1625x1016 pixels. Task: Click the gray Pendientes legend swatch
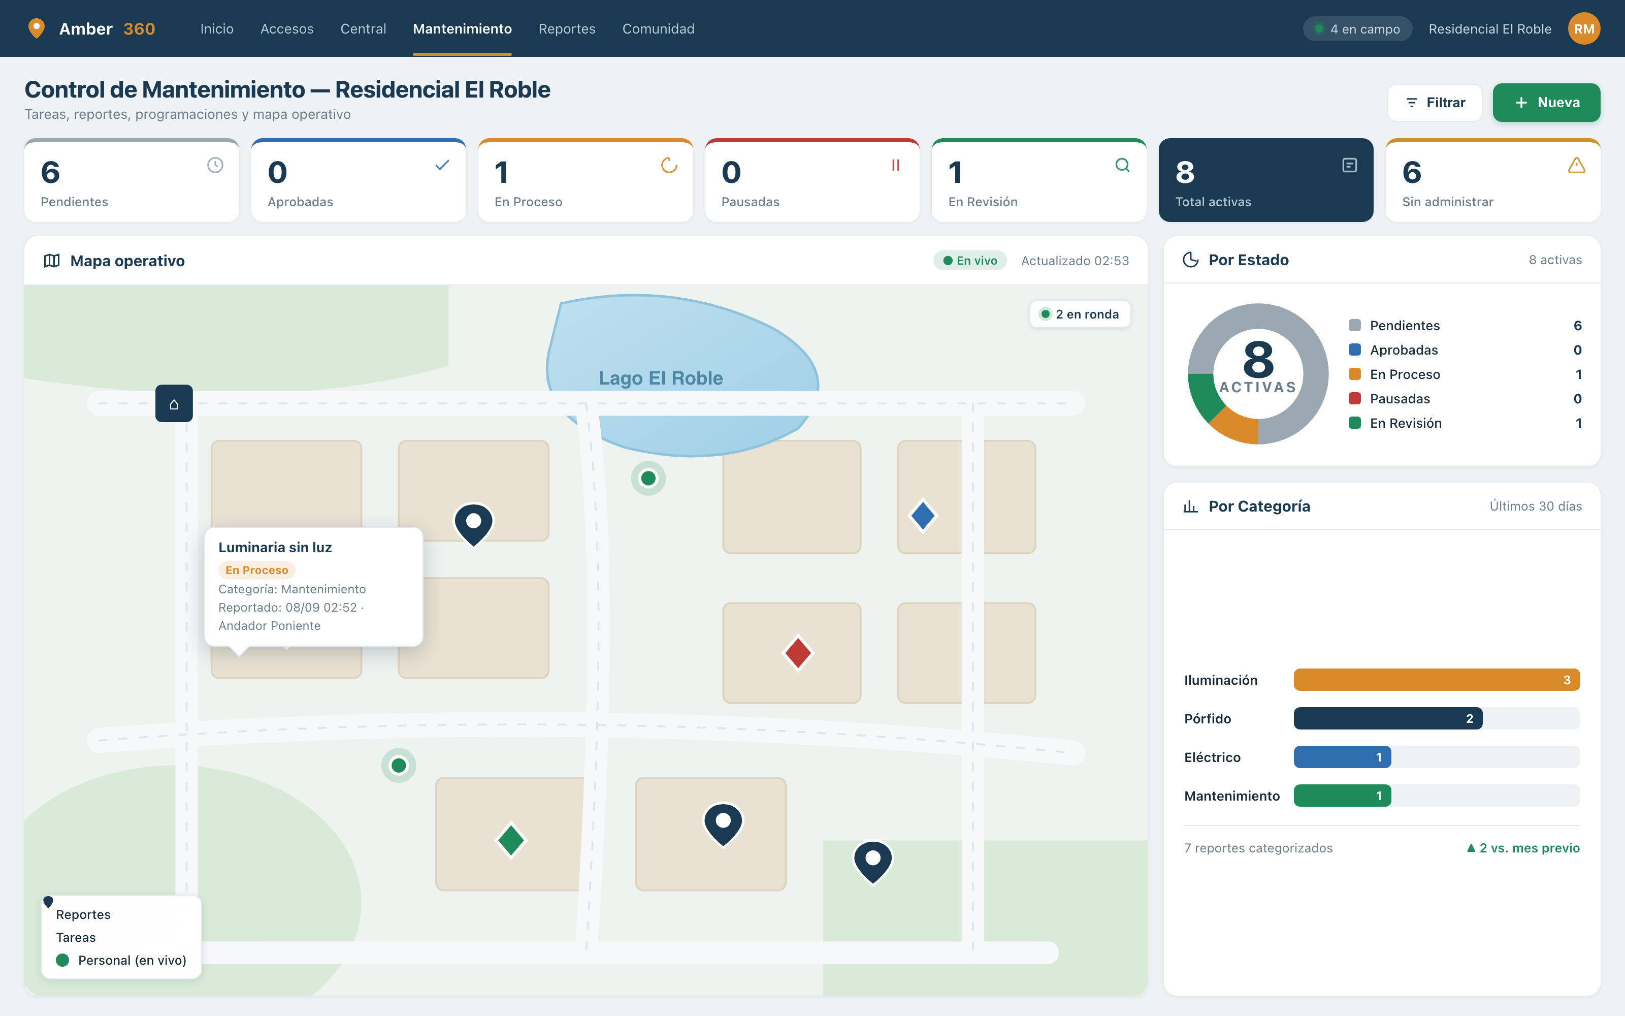[1354, 325]
